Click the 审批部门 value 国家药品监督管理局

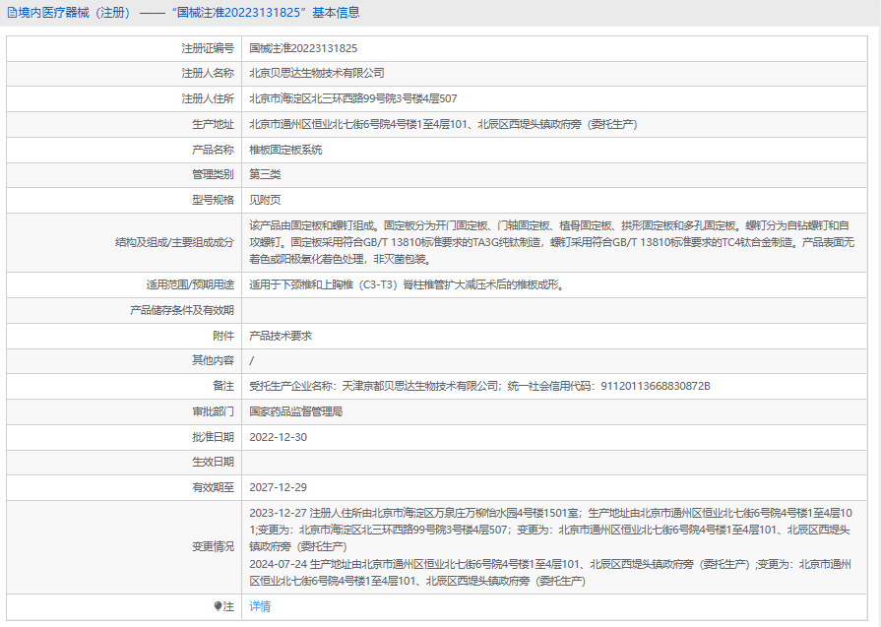click(296, 411)
